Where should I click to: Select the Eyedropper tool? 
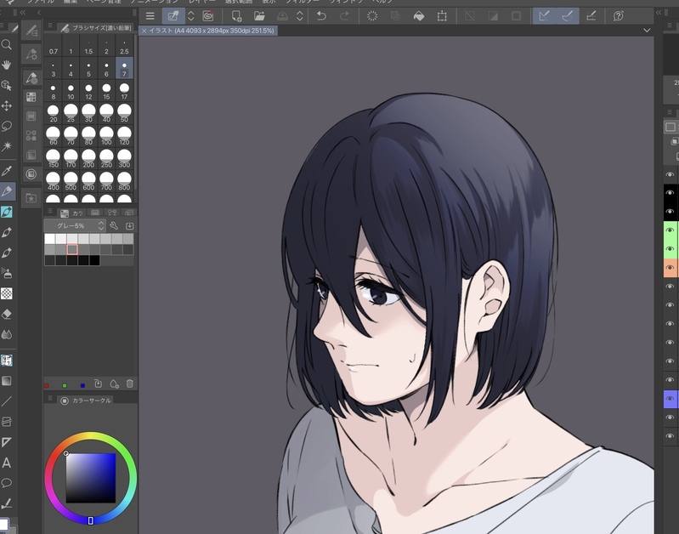pos(7,170)
